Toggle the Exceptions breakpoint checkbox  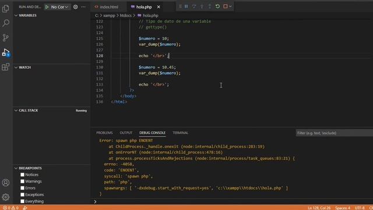tap(22, 194)
